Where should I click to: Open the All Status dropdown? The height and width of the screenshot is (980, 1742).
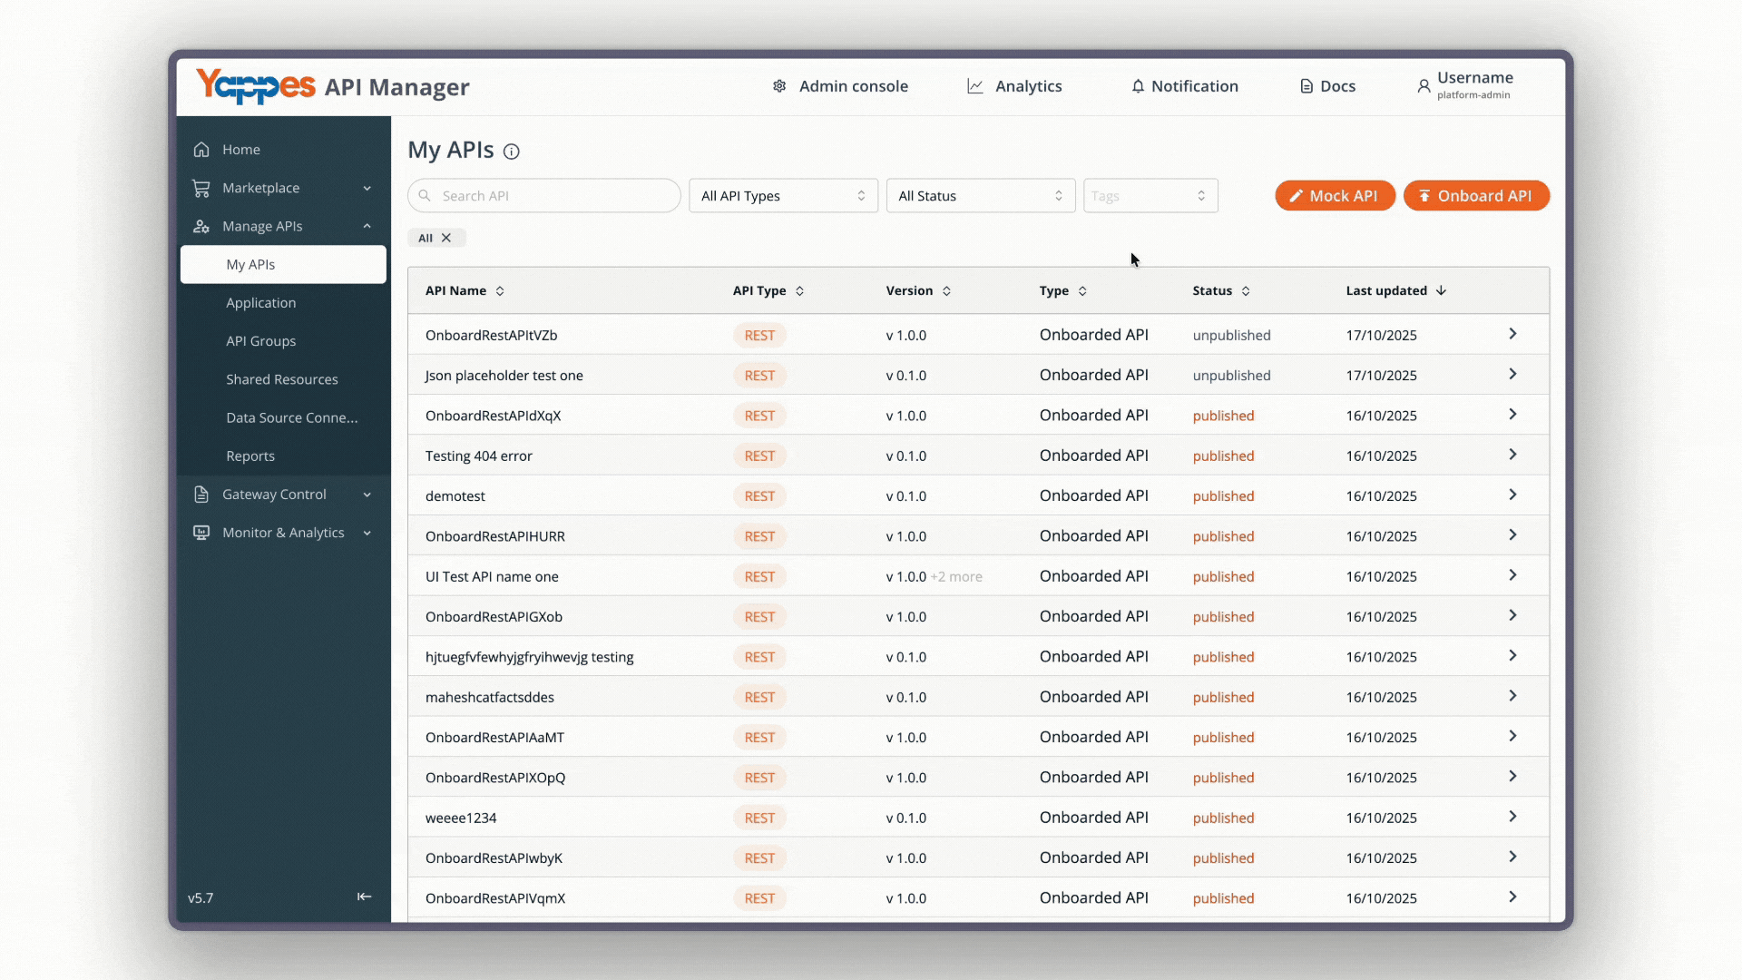point(980,196)
